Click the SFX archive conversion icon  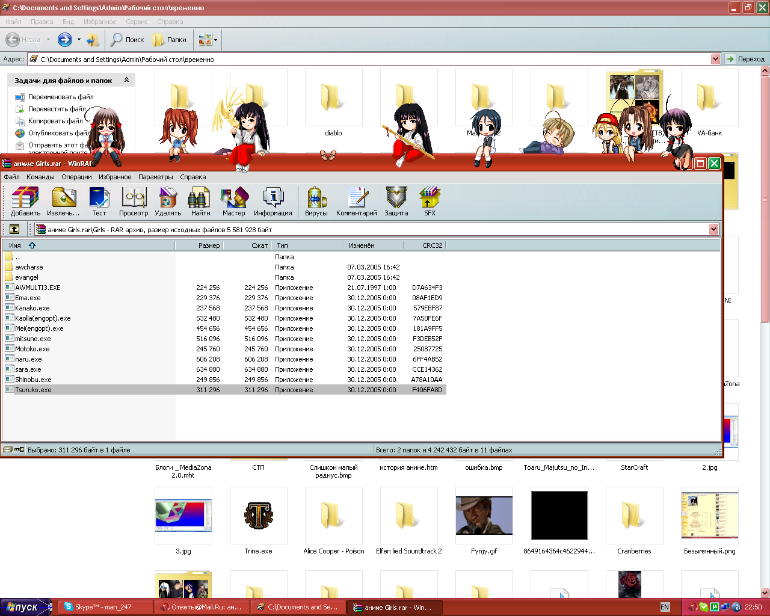click(430, 201)
